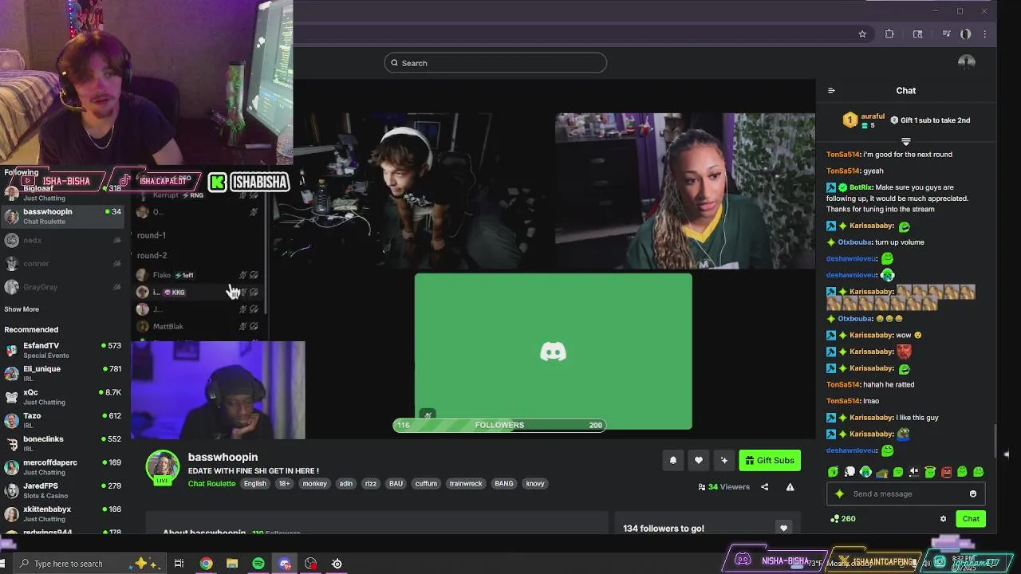This screenshot has width=1021, height=574.
Task: Open chat settings gear icon
Action: click(x=943, y=519)
